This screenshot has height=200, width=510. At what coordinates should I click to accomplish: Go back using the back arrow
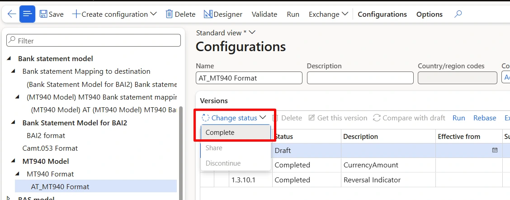click(x=12, y=14)
